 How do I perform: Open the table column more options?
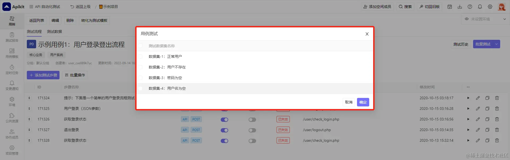click(468, 87)
